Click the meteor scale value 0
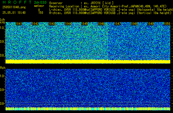 click(39, 10)
